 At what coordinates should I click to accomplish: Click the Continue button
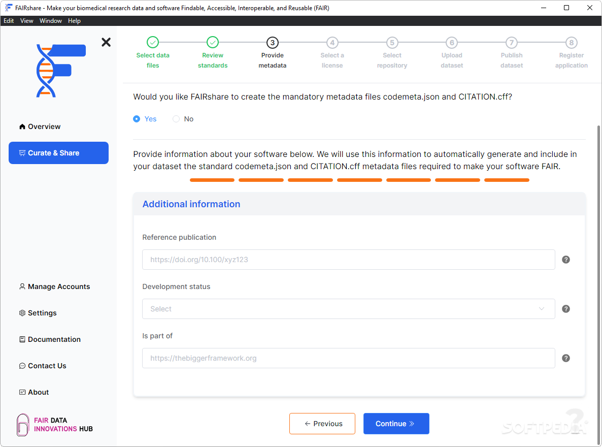pos(396,424)
